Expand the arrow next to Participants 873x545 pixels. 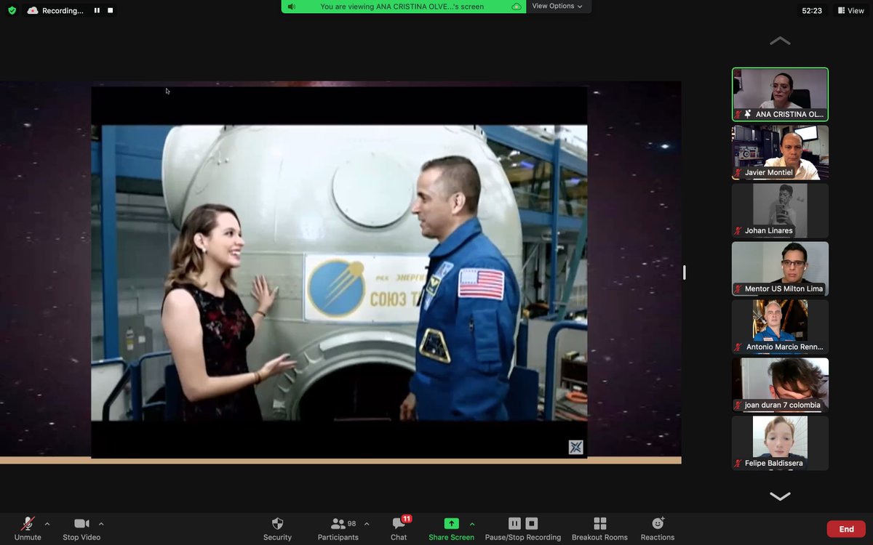point(367,524)
